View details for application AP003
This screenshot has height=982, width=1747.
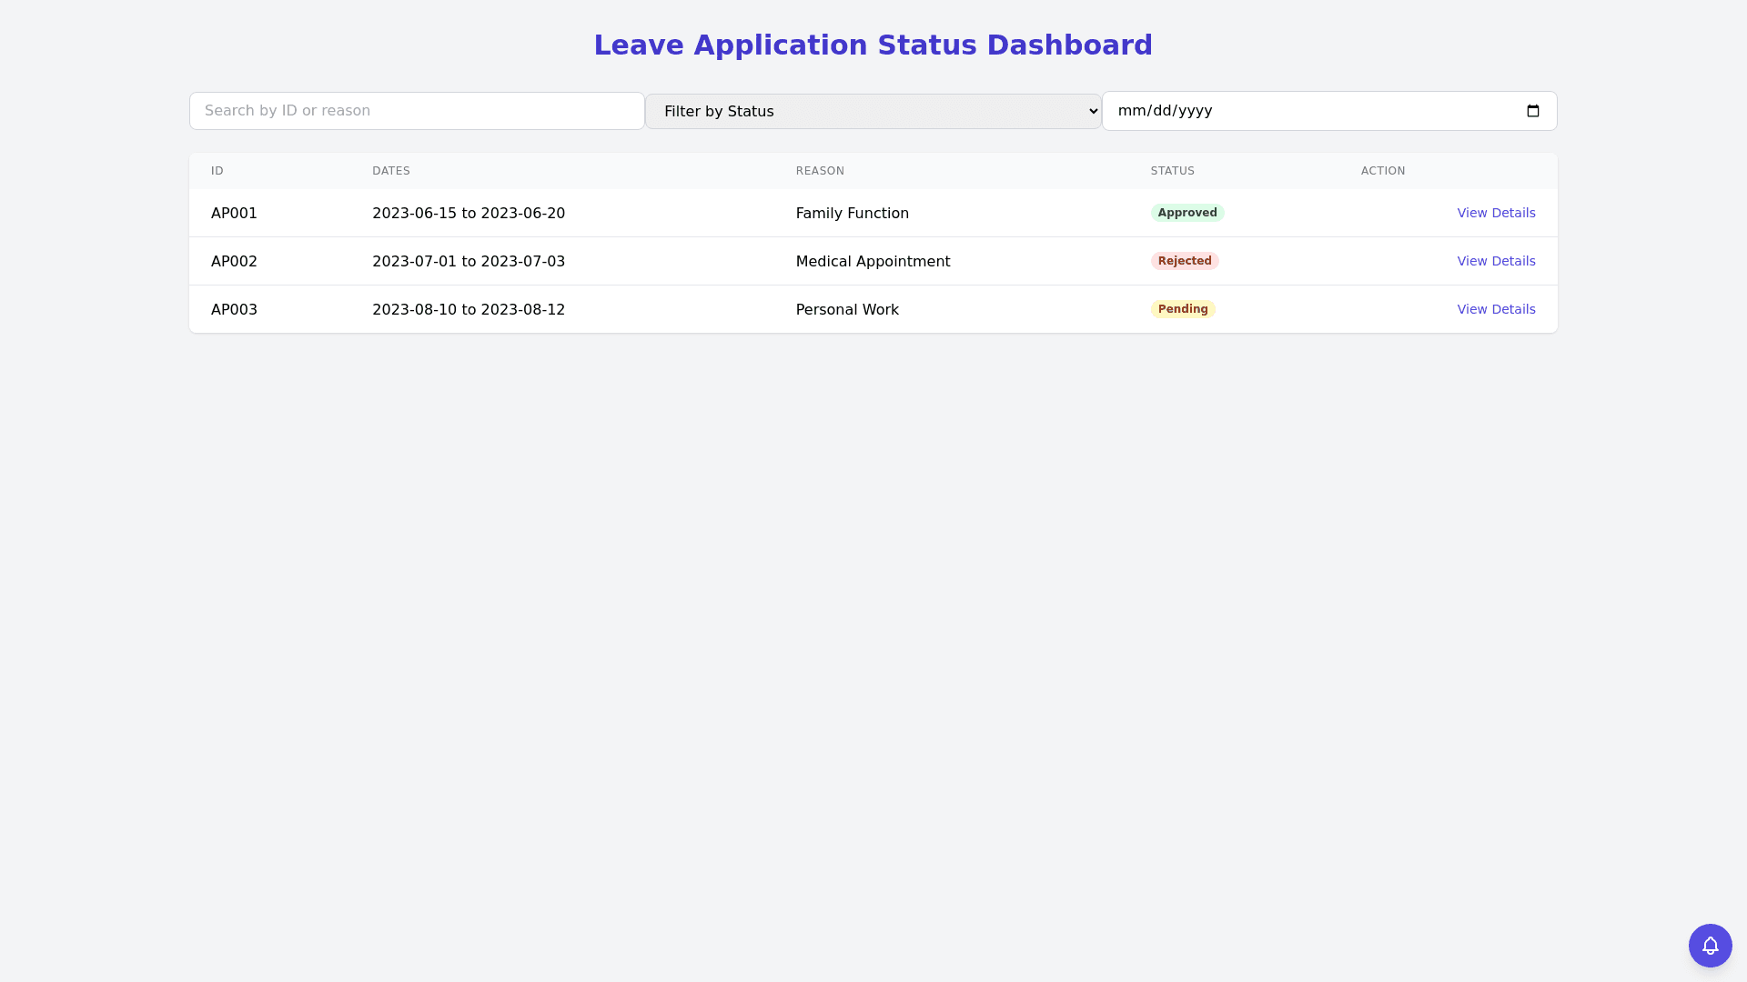[1496, 309]
